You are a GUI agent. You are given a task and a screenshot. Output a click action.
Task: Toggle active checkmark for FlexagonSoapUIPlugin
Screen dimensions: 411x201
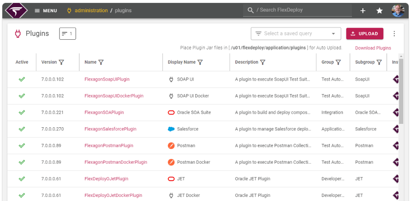[22, 79]
